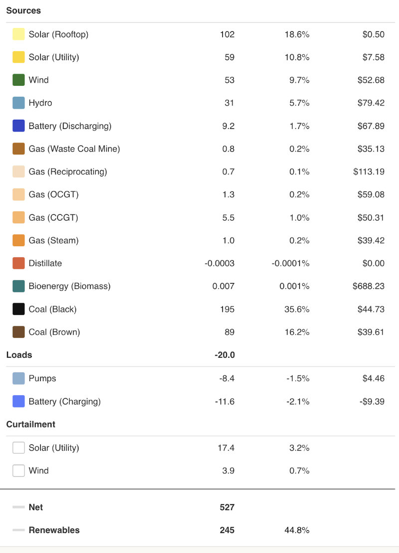Click the Bioenergy (Biomass) teal swatch
Viewport: 399px width, 553px height.
tap(18, 286)
